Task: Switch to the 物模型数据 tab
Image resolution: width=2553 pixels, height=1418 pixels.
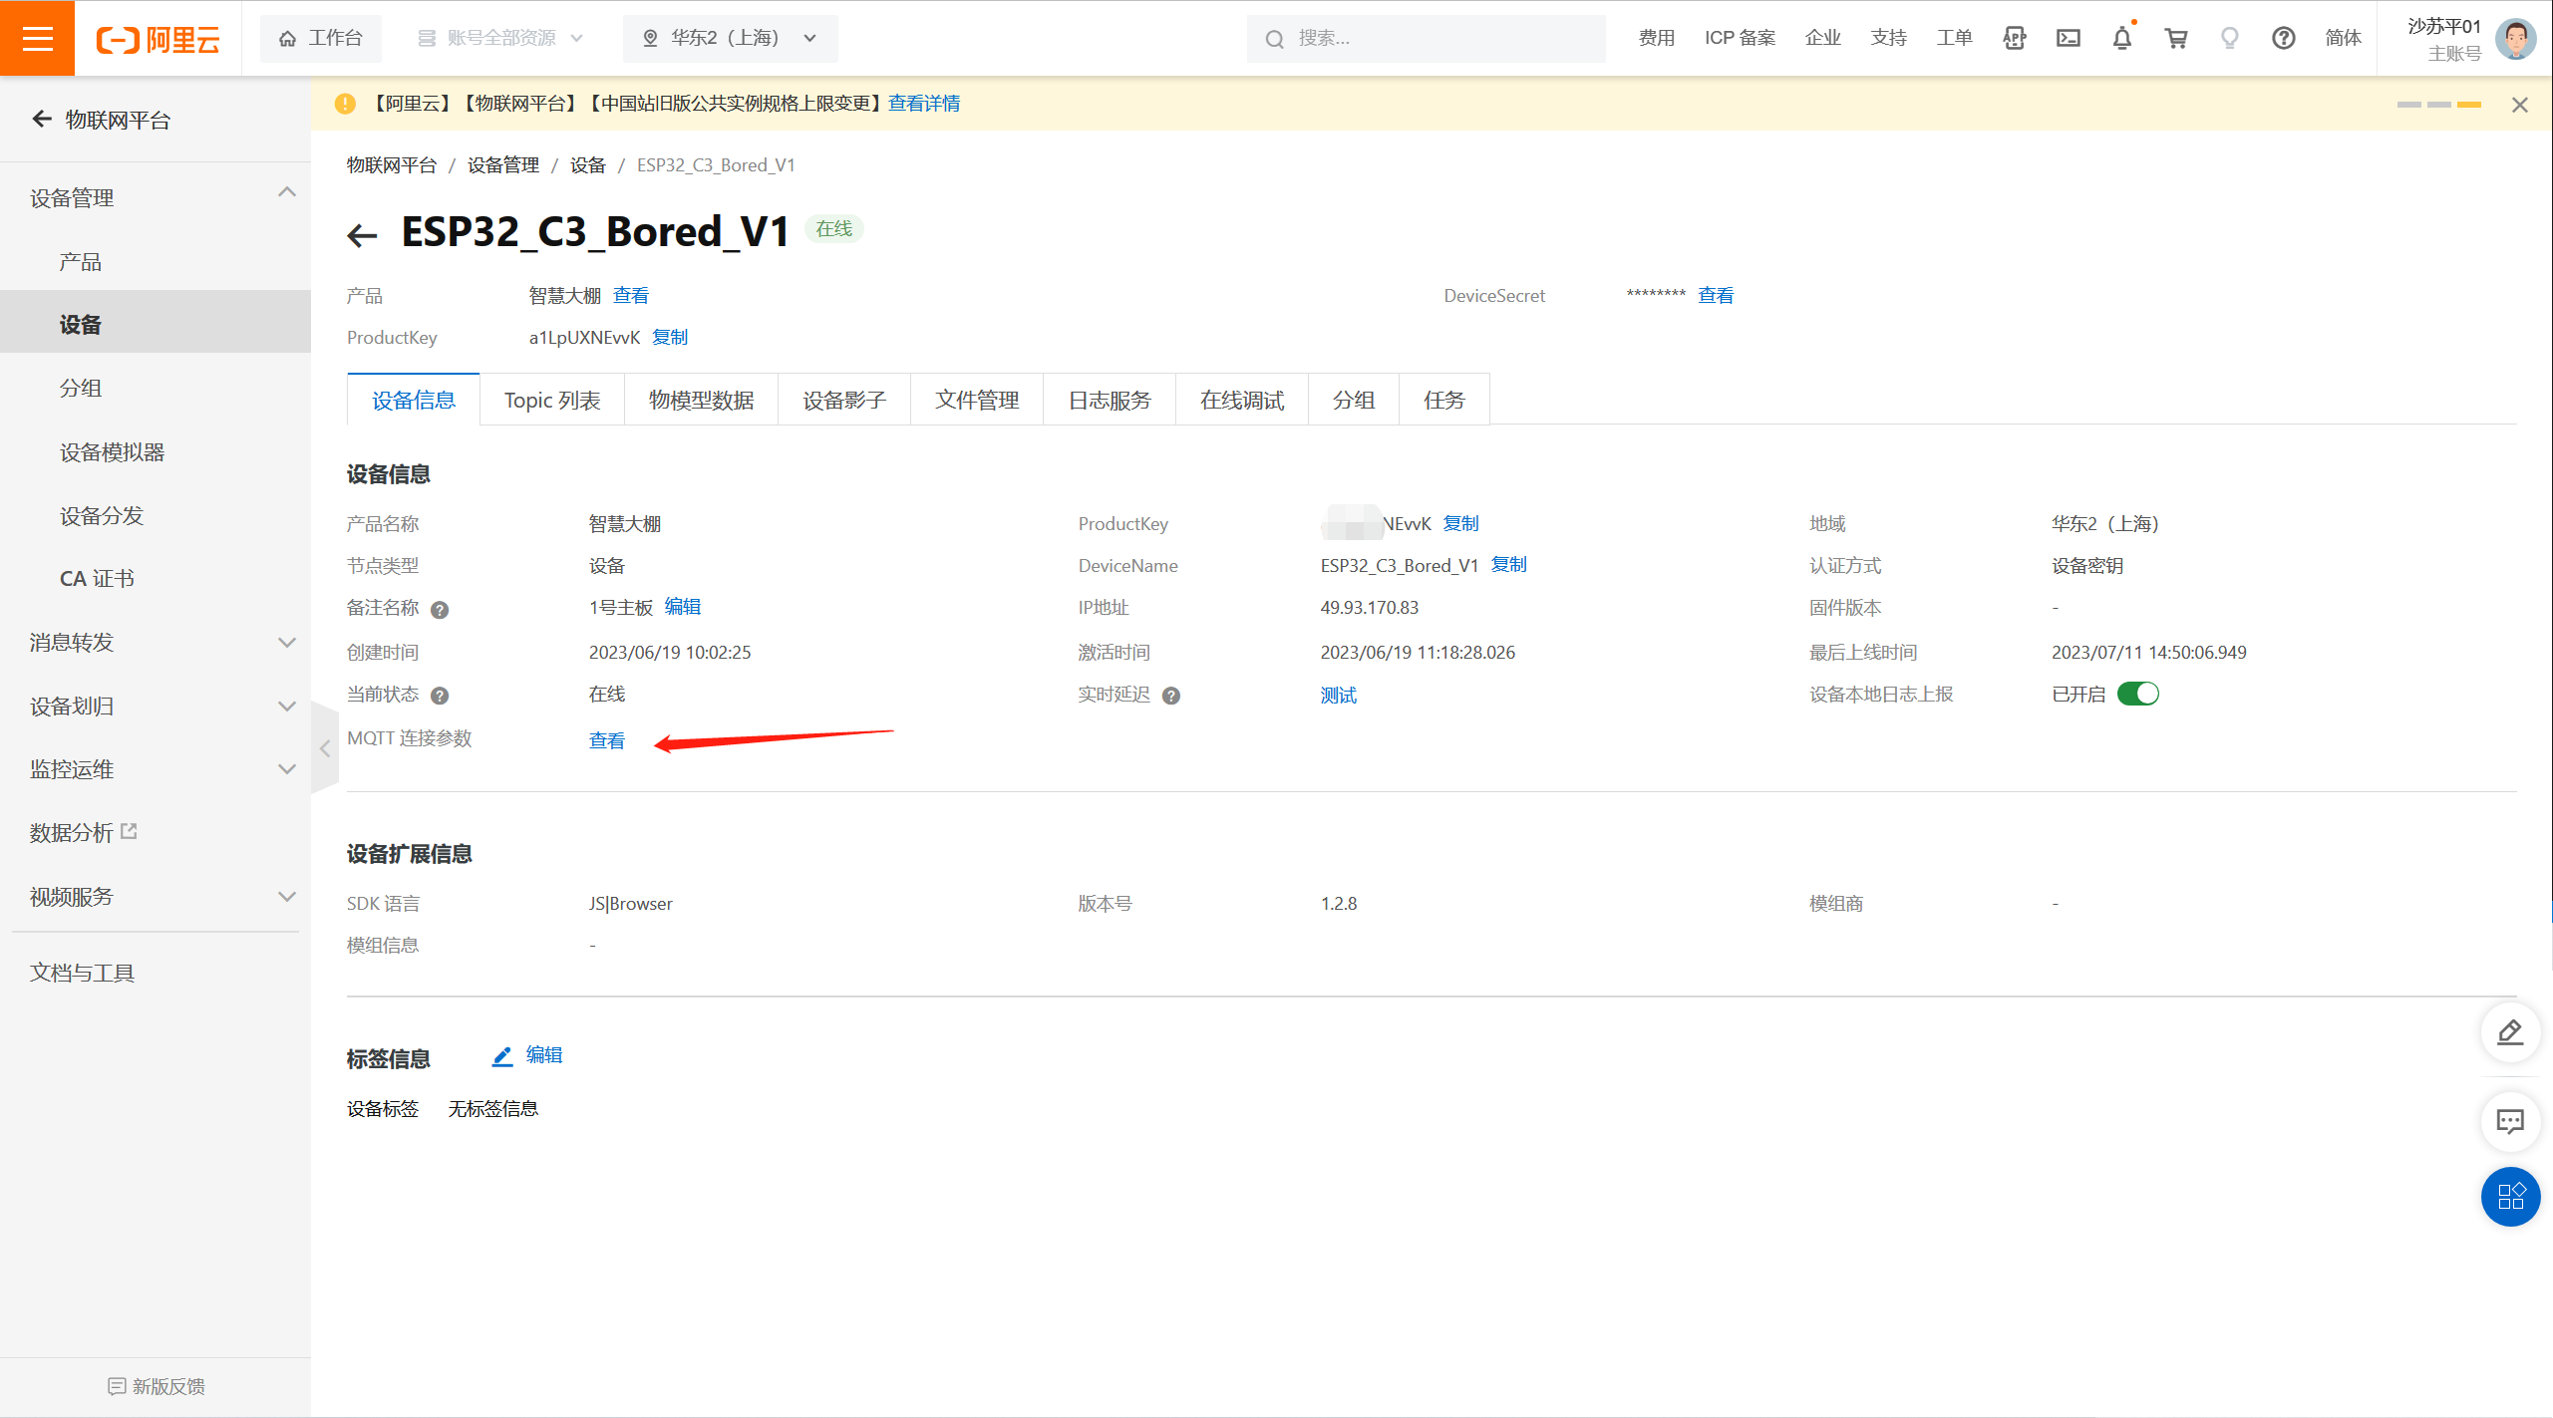Action: click(x=701, y=400)
